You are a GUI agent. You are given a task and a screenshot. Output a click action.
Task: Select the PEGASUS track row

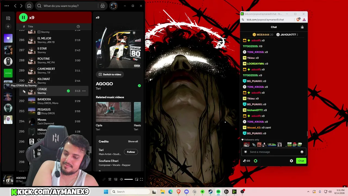(x=54, y=111)
